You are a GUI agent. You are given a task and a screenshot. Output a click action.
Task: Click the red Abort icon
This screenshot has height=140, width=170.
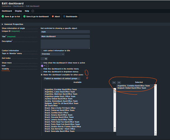tap(53, 17)
